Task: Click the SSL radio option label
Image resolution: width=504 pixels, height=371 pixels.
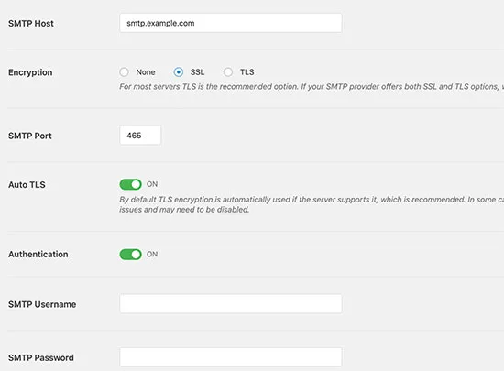Action: (x=197, y=72)
